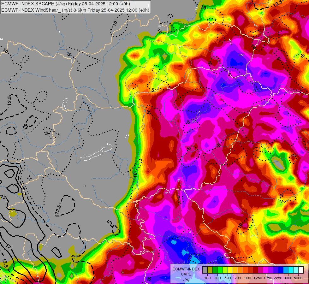Click the legend value 2250
The width and height of the screenshot is (309, 284).
[x=278, y=278]
